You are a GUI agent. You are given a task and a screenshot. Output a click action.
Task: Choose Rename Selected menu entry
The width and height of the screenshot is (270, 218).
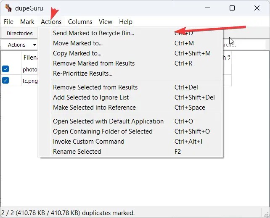tap(130, 152)
